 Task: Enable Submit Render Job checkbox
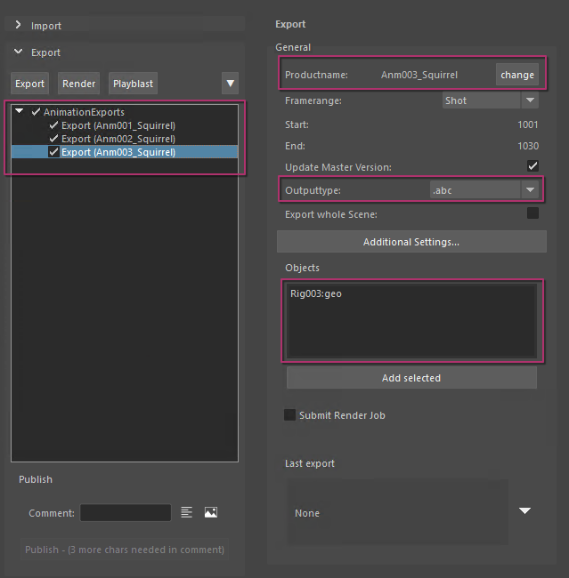tap(289, 414)
